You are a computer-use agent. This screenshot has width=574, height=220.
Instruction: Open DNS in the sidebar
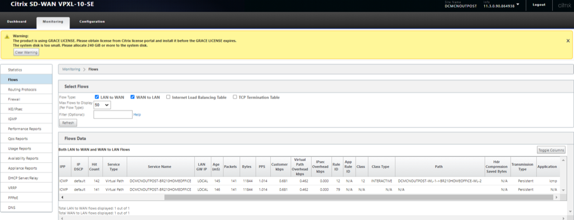click(26, 207)
